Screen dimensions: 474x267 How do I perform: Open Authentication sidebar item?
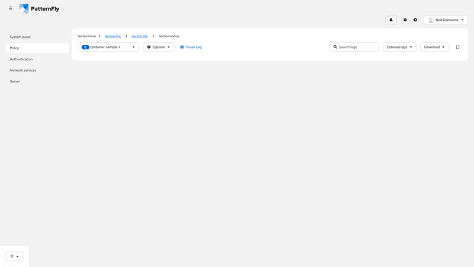tap(37, 59)
